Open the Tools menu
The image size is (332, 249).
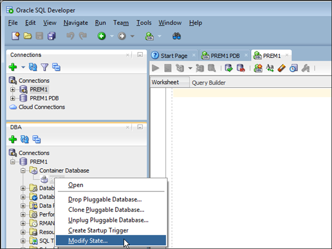tap(144, 23)
